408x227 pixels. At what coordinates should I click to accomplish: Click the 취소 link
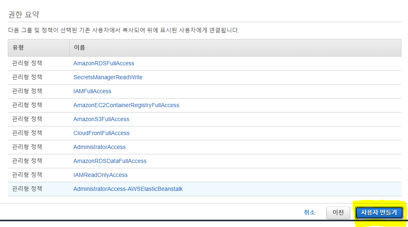point(309,213)
